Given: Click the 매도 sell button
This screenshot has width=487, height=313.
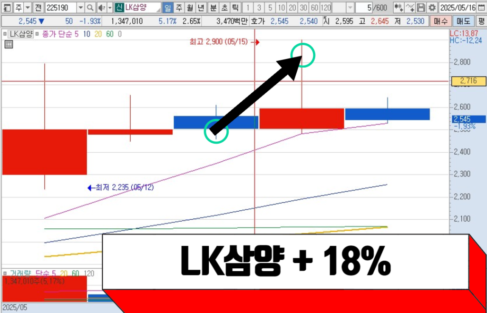Looking at the screenshot, I should pos(464,21).
